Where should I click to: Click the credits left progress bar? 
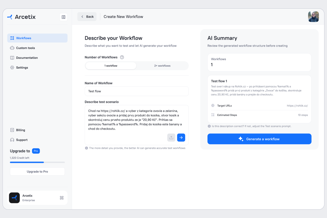pyautogui.click(x=37, y=162)
